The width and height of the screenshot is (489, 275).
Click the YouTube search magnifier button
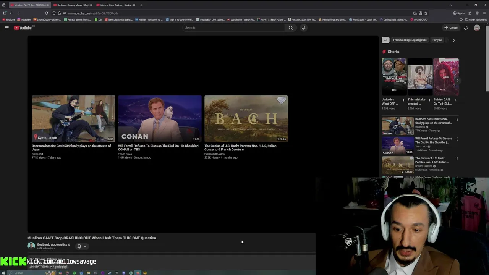[x=291, y=28]
